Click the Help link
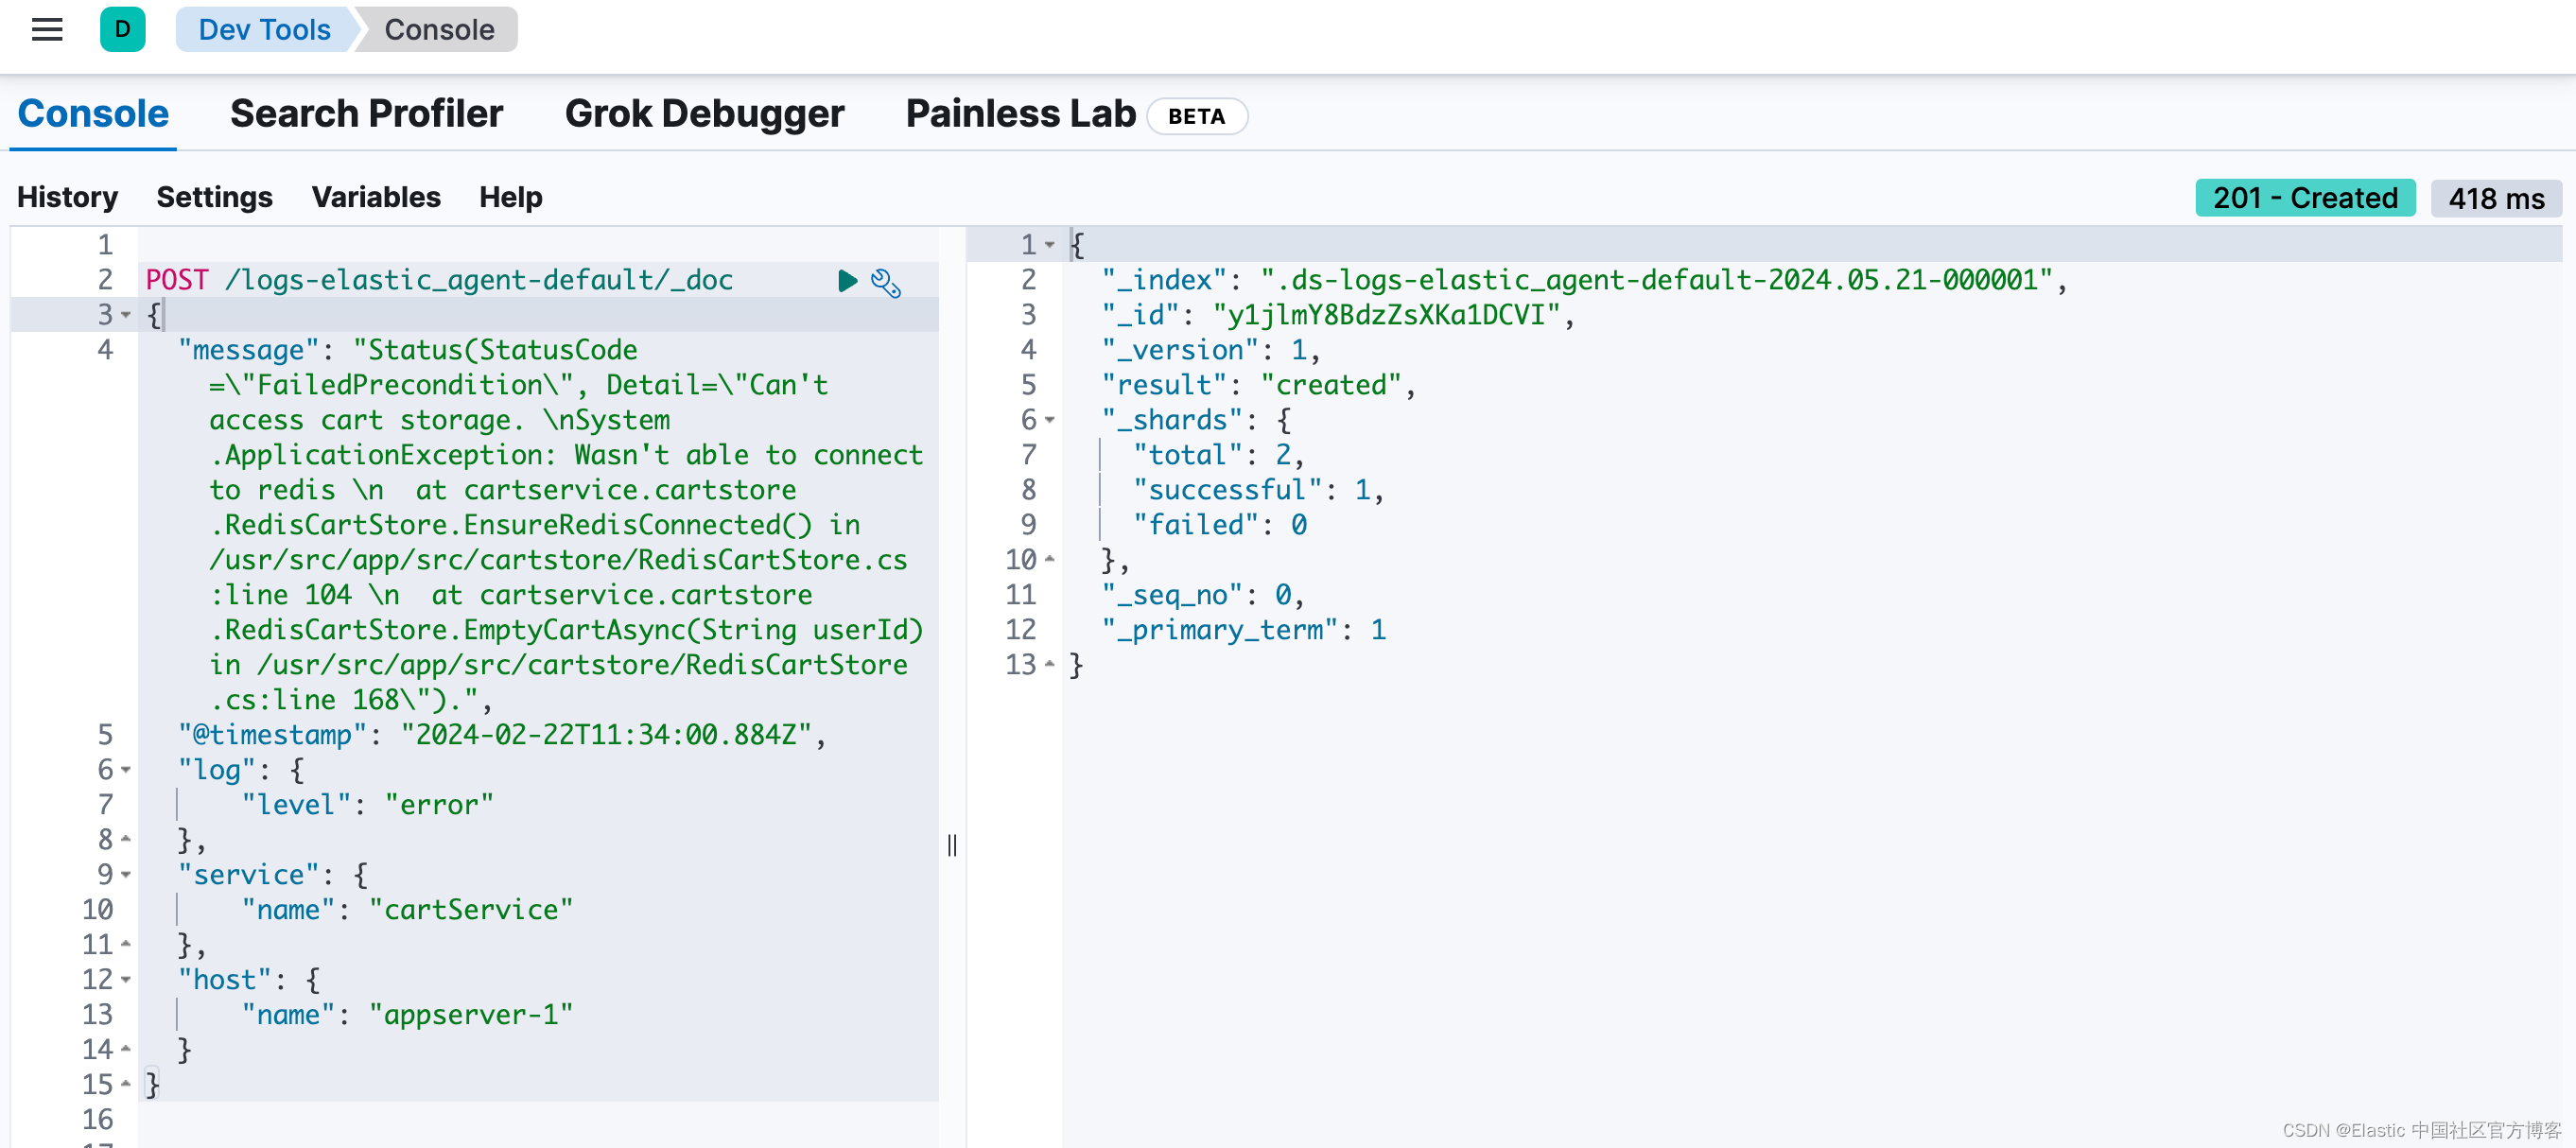This screenshot has width=2576, height=1148. 510,197
